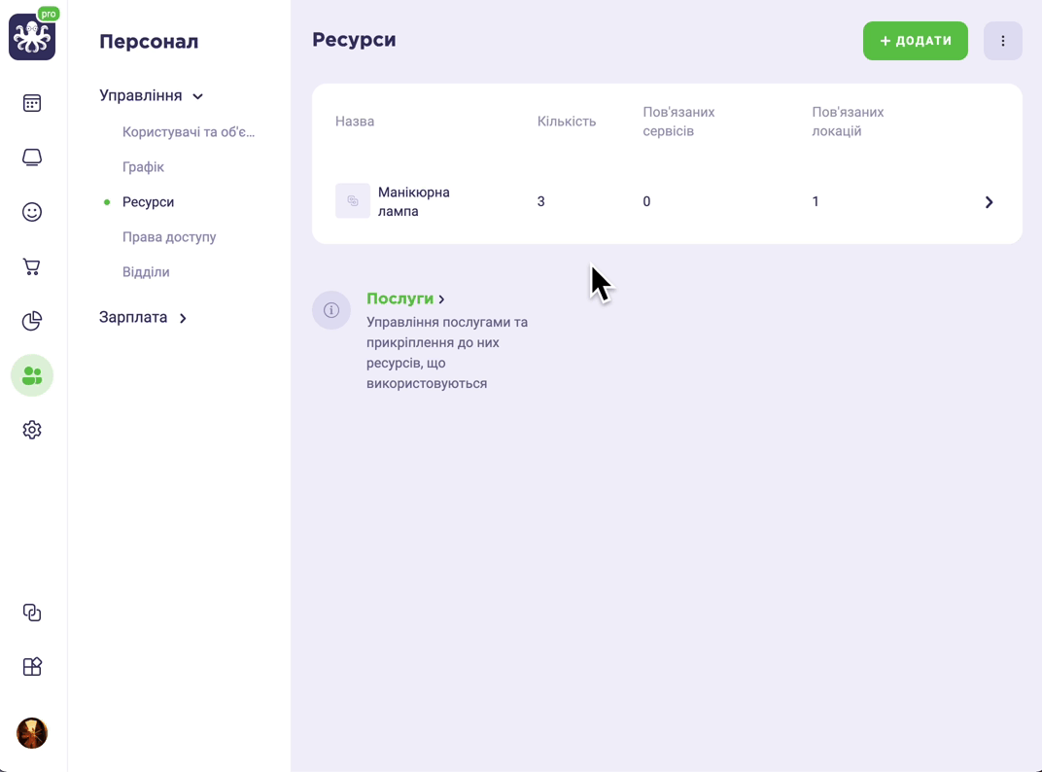This screenshot has height=772, width=1042.
Task: Click the Манікюрна лампа resource thumbnail icon
Action: [x=353, y=201]
